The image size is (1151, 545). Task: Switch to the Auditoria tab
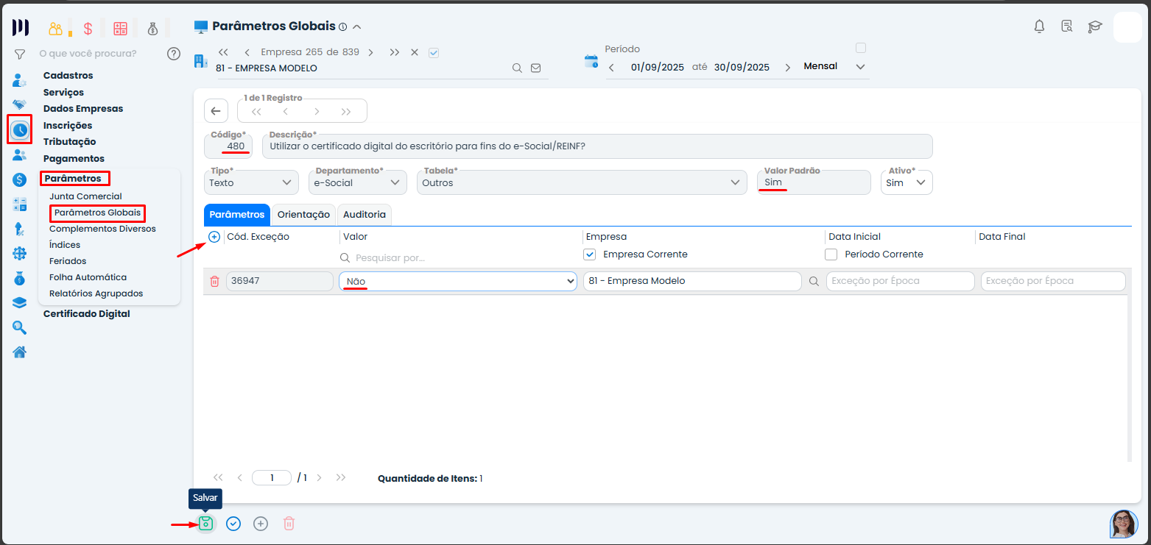364,215
